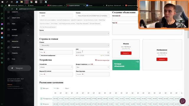This screenshot has width=189, height=106.
Task: Check Исключить выбранные checkbox
Action: pyautogui.click(x=40, y=55)
